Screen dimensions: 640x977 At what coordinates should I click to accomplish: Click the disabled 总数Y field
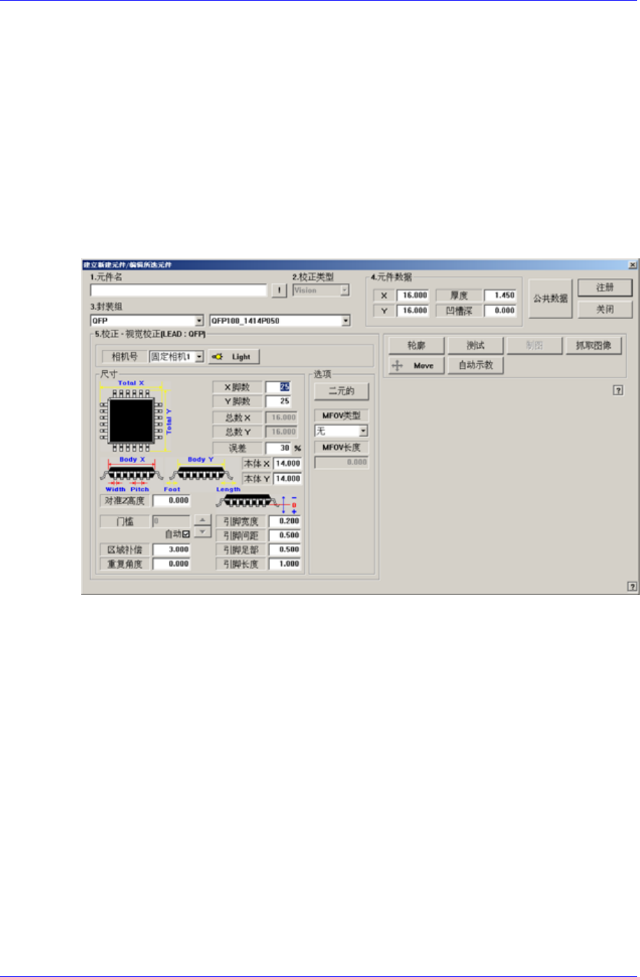[x=282, y=432]
